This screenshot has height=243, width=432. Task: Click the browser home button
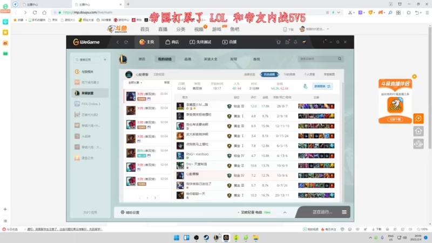pyautogui.click(x=44, y=12)
